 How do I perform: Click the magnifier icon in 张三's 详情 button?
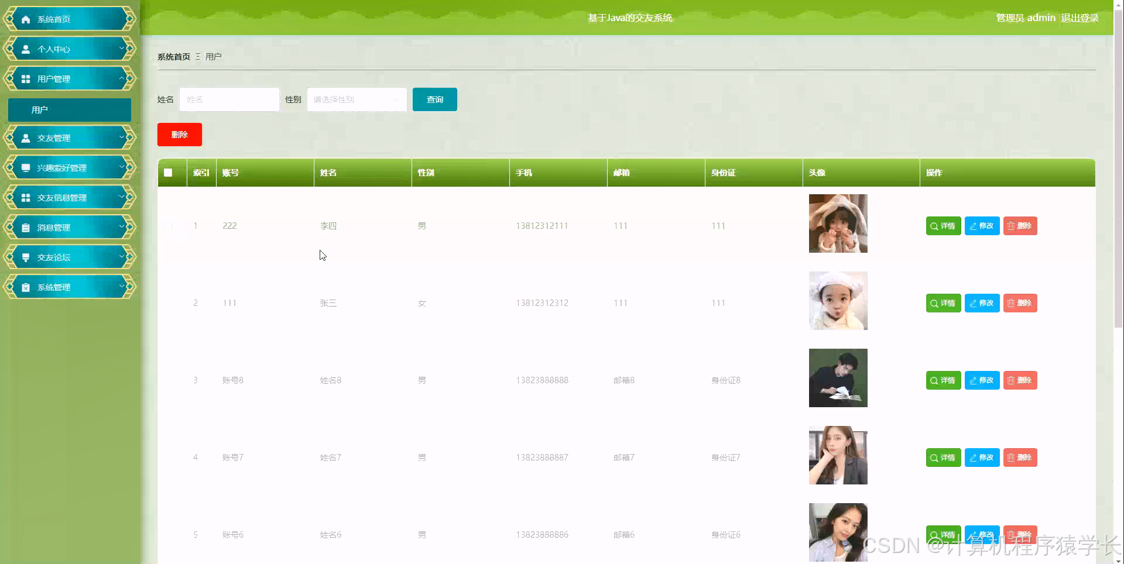click(x=934, y=303)
